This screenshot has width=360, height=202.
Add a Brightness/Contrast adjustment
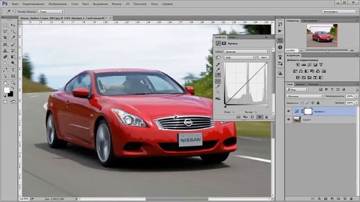tap(298, 65)
